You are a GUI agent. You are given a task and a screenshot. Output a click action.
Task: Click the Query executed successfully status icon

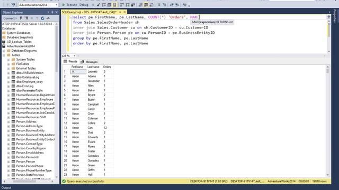64,182
